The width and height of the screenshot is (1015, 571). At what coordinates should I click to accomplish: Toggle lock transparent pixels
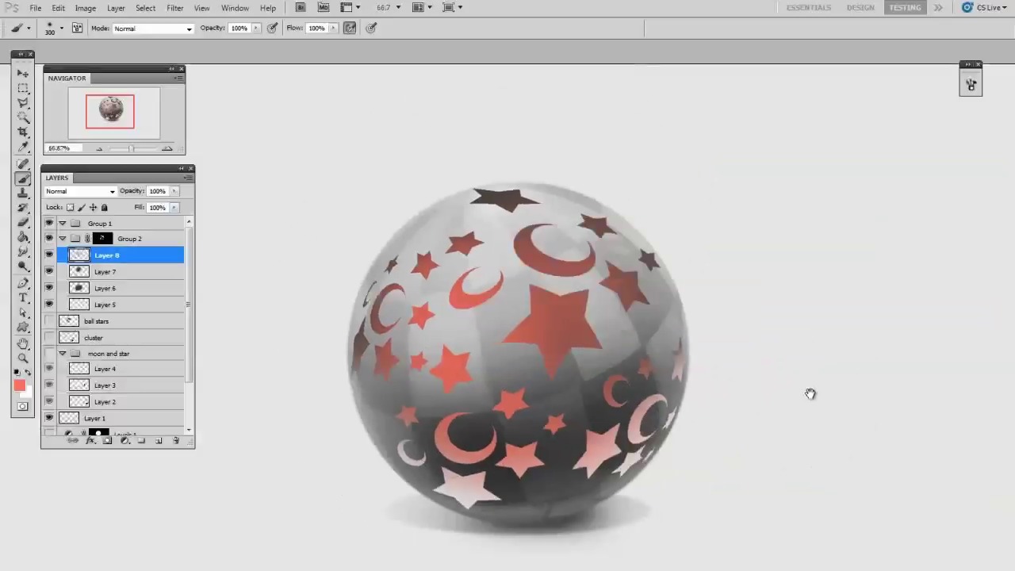click(70, 208)
